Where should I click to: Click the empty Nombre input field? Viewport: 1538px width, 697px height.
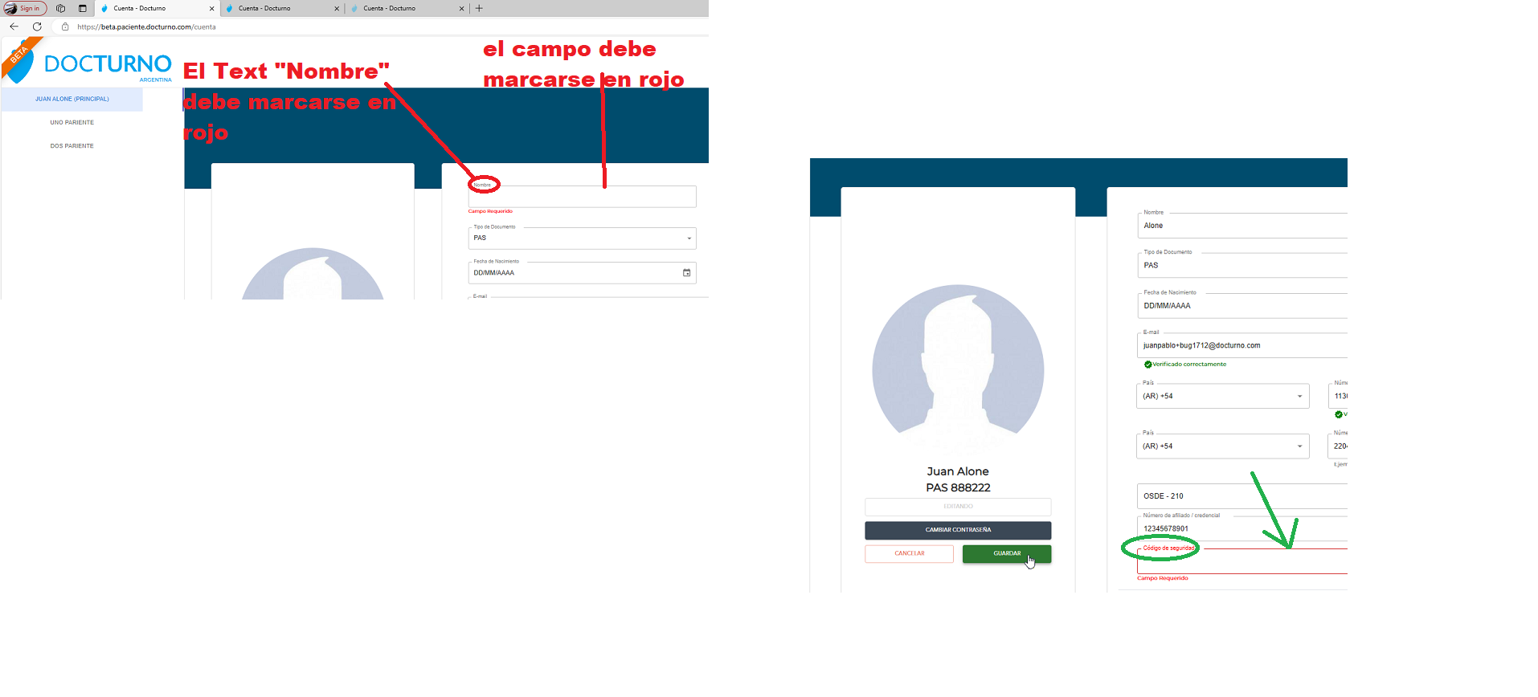(582, 197)
